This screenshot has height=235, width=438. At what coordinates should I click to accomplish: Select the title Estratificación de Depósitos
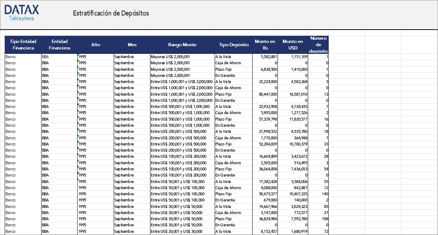point(110,13)
